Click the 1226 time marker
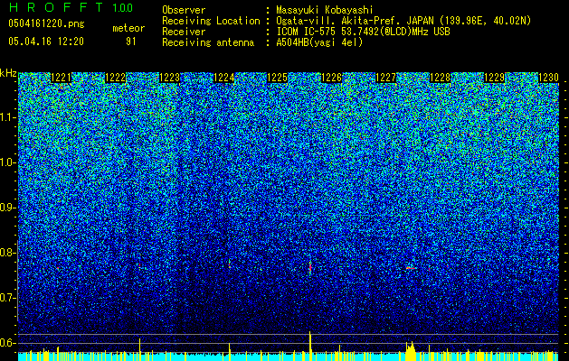The image size is (569, 361). [332, 78]
